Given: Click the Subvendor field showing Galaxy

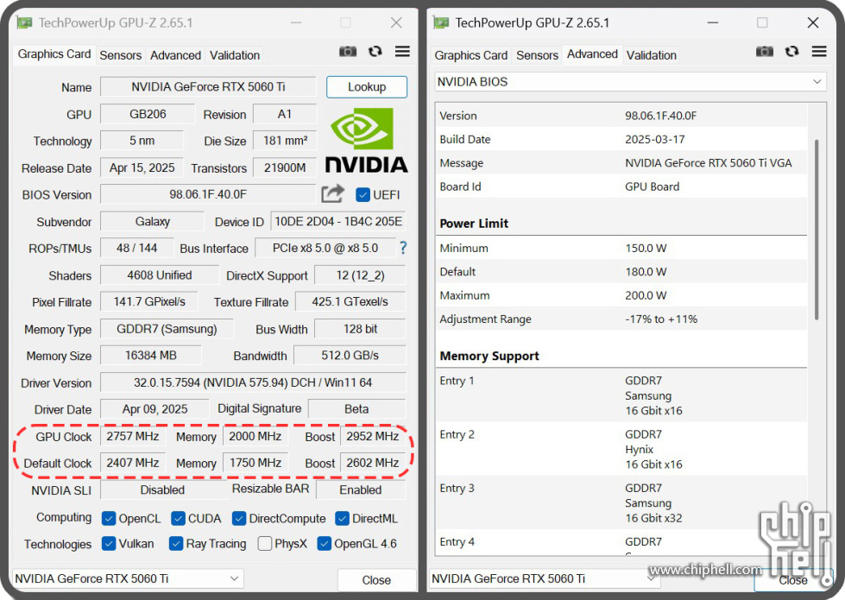Looking at the screenshot, I should click(153, 221).
